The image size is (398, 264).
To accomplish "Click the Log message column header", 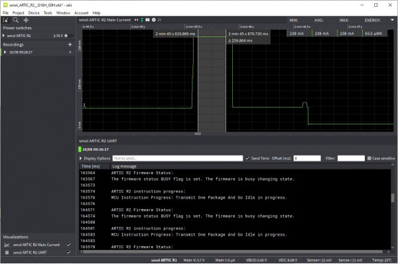I will (125, 166).
